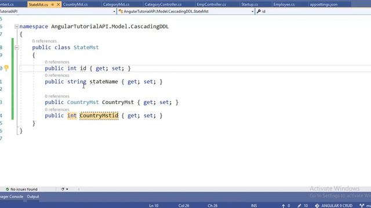The height and width of the screenshot is (208, 371).
Task: Click the stateName property name
Action: click(104, 81)
